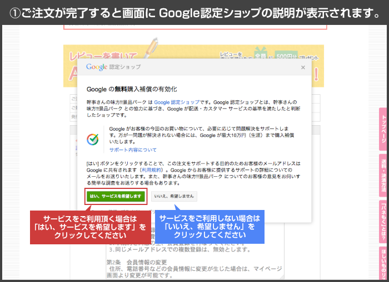The image size is (389, 282).
Task: Open the 「パネもく」とは? pink side tab
Action: pyautogui.click(x=384, y=222)
